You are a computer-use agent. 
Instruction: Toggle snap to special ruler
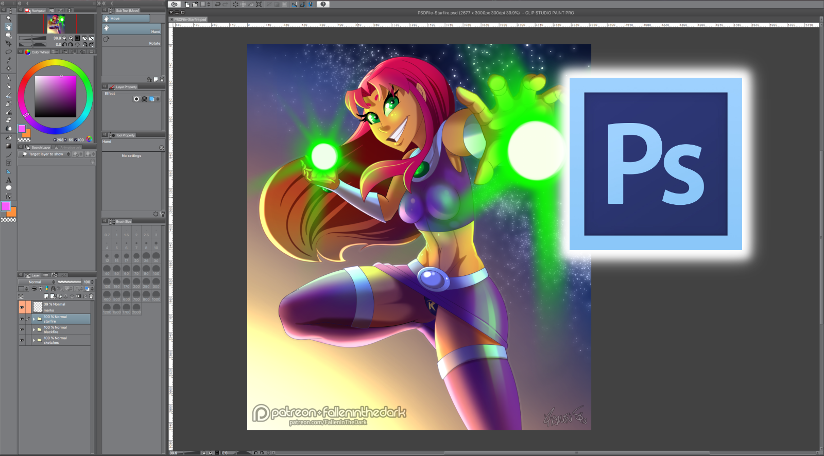(302, 4)
